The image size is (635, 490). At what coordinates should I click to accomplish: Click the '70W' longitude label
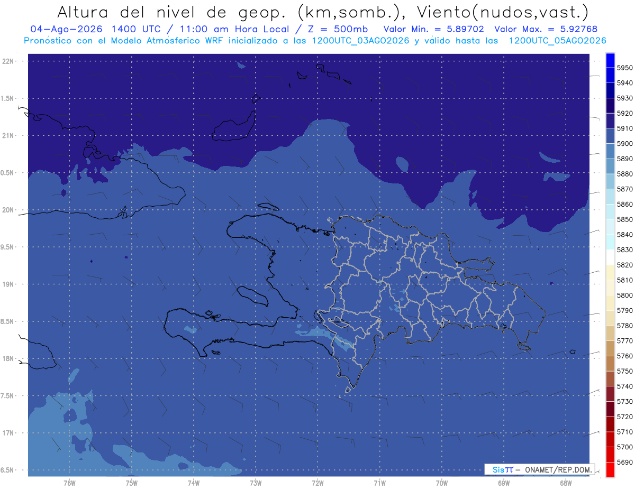(442, 483)
